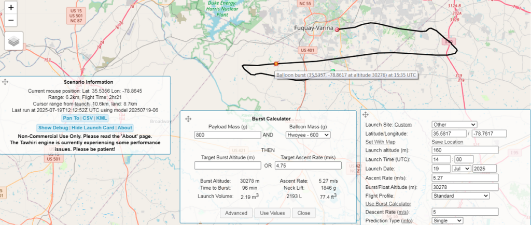Click the green landing marker
Screen dimensions: 531x225
tap(332, 71)
